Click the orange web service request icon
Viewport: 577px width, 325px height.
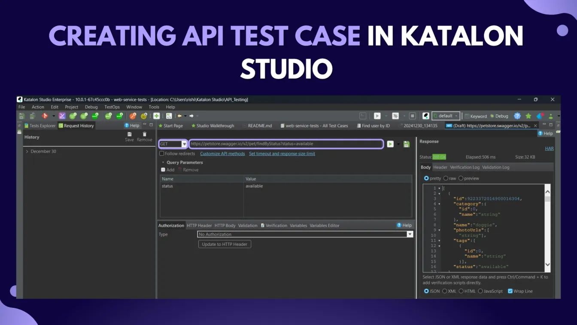point(133,116)
